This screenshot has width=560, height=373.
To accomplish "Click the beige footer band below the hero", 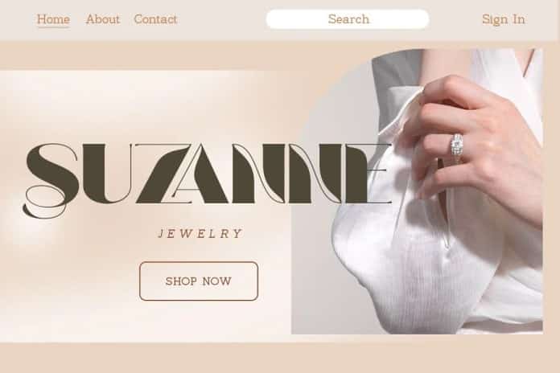I will click(280, 358).
